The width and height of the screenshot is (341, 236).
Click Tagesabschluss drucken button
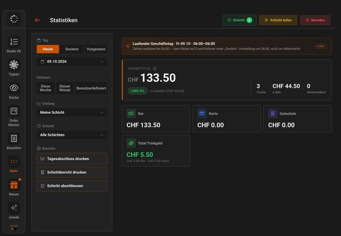coord(72,159)
